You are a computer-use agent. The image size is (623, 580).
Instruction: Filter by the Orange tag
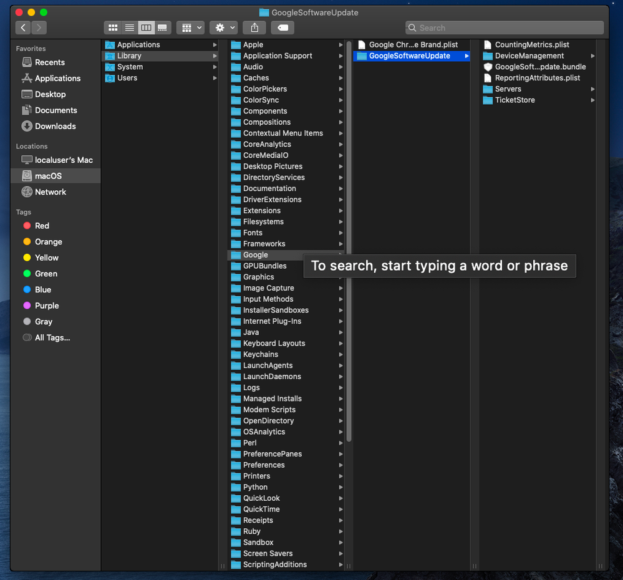(56, 241)
